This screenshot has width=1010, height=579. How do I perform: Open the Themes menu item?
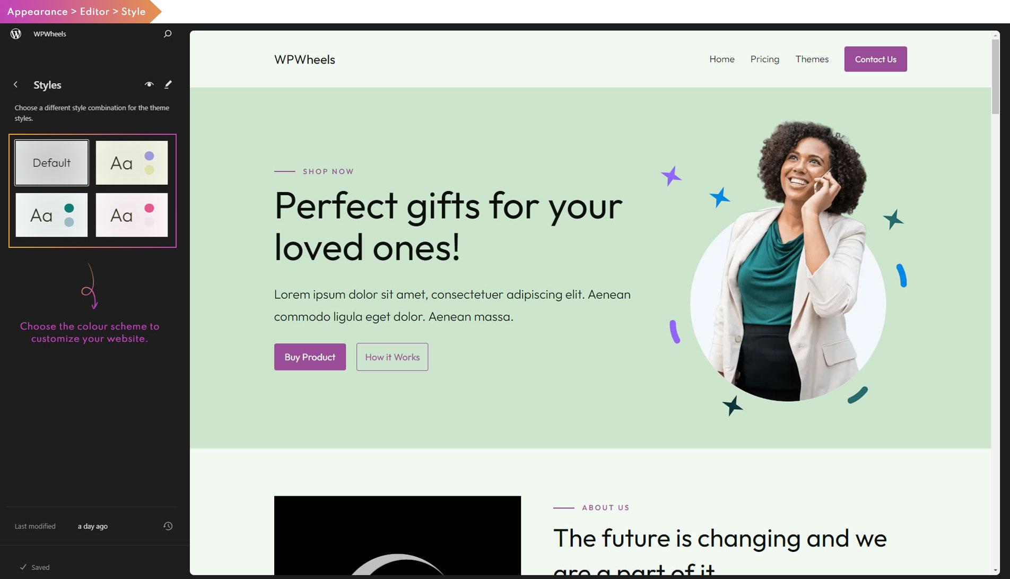coord(812,59)
